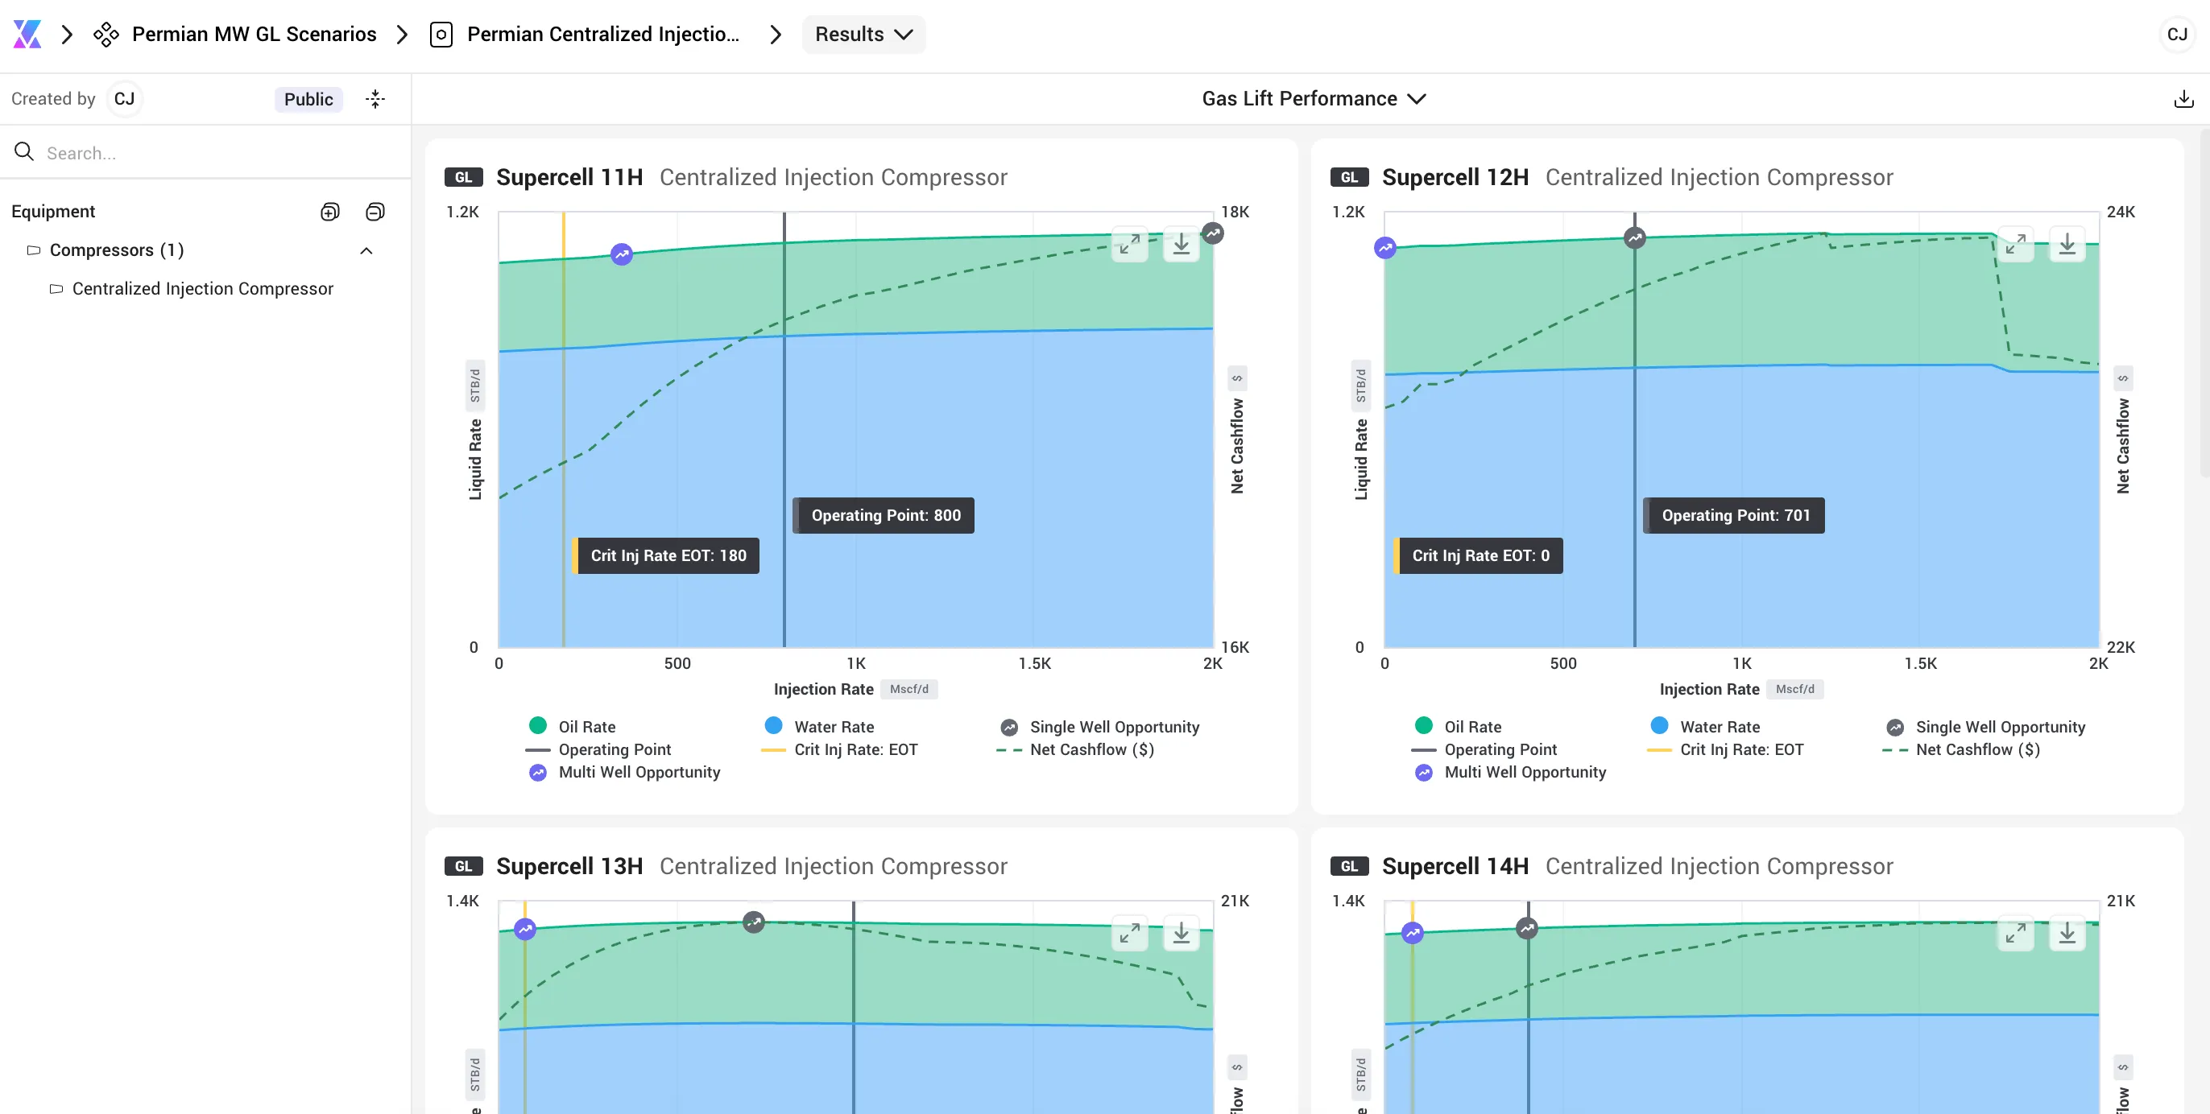Image resolution: width=2210 pixels, height=1114 pixels.
Task: Download the Supercell 14H chart
Action: (2067, 933)
